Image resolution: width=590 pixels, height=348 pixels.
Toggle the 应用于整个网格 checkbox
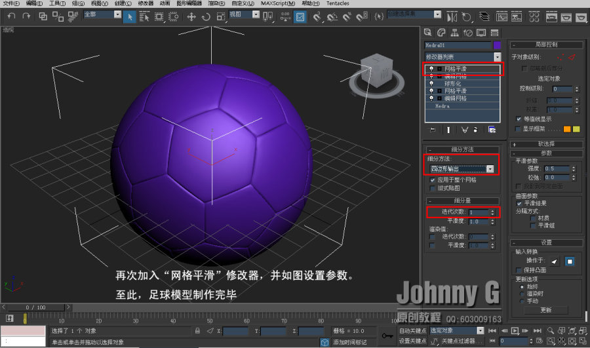click(433, 180)
